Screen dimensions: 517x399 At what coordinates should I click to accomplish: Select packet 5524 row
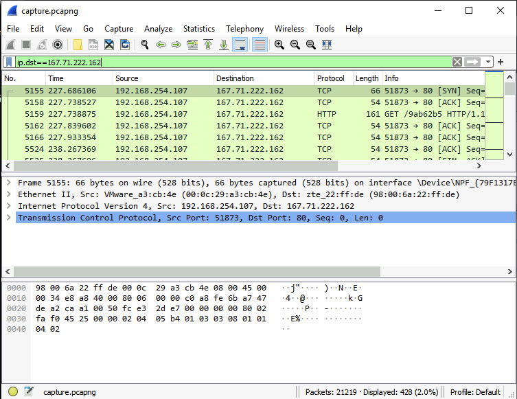click(244, 150)
